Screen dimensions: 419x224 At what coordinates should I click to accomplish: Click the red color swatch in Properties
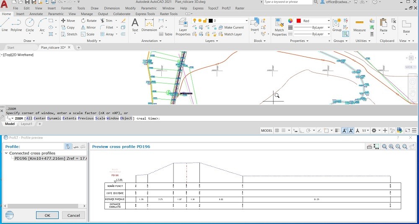(299, 21)
